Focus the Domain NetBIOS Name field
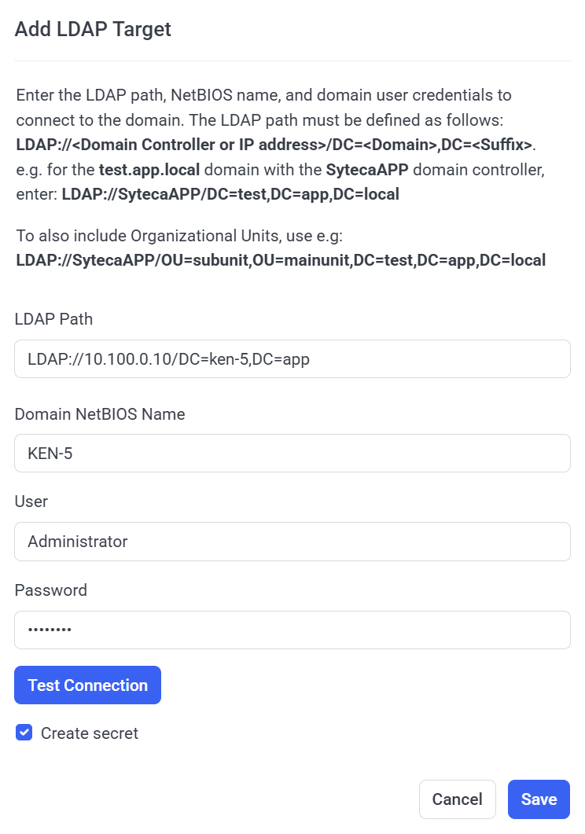 [x=292, y=454]
